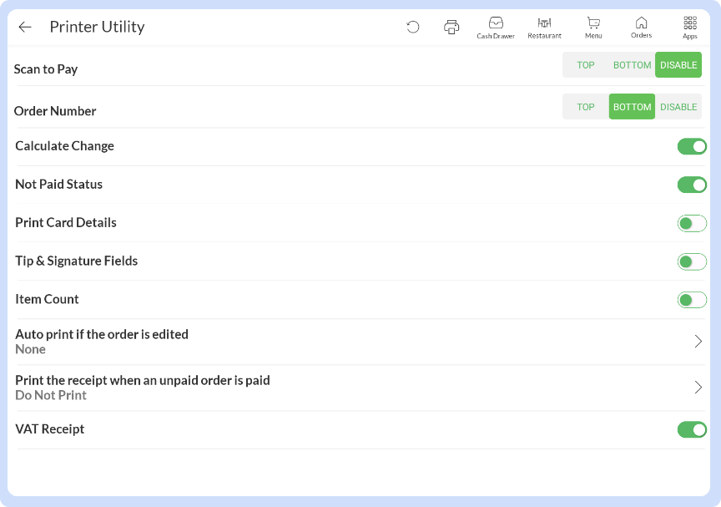Select TOP for Order Number
Viewport: 721px width, 507px height.
(586, 107)
